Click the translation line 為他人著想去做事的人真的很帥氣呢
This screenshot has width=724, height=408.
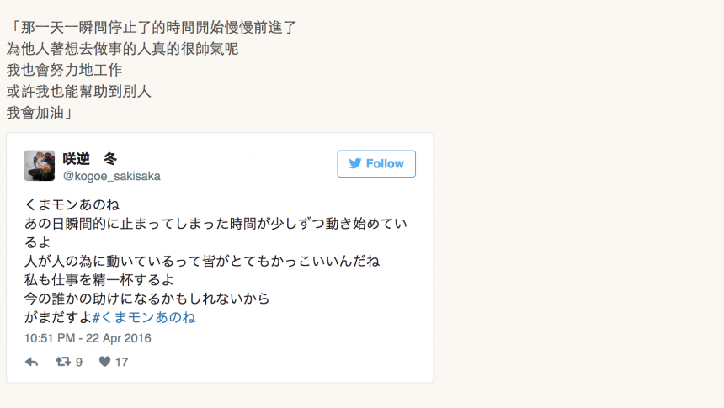tap(122, 49)
